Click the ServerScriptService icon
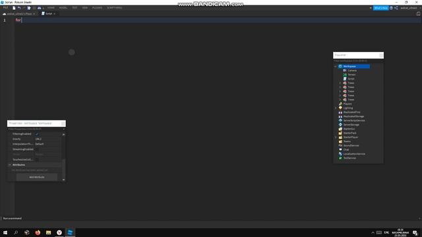The height and width of the screenshot is (237, 422). (x=340, y=120)
